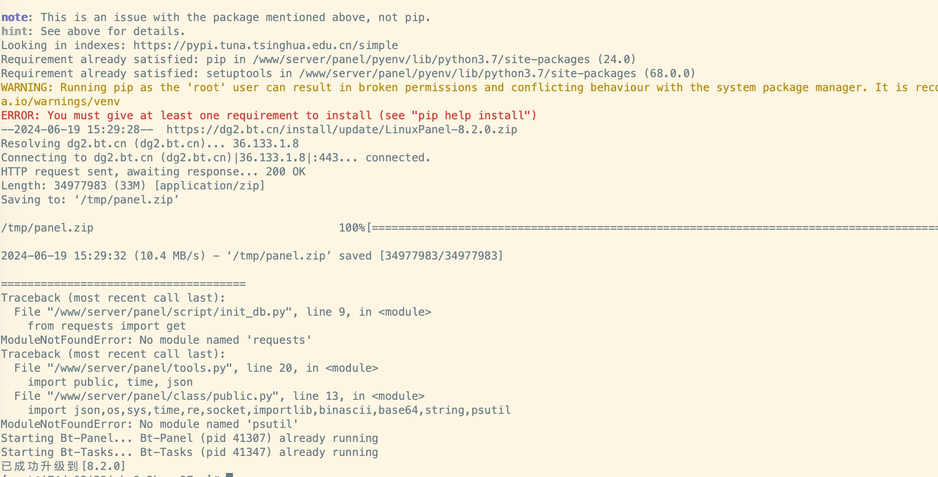Click the grey 'hint' label
The height and width of the screenshot is (477, 938).
(15, 32)
